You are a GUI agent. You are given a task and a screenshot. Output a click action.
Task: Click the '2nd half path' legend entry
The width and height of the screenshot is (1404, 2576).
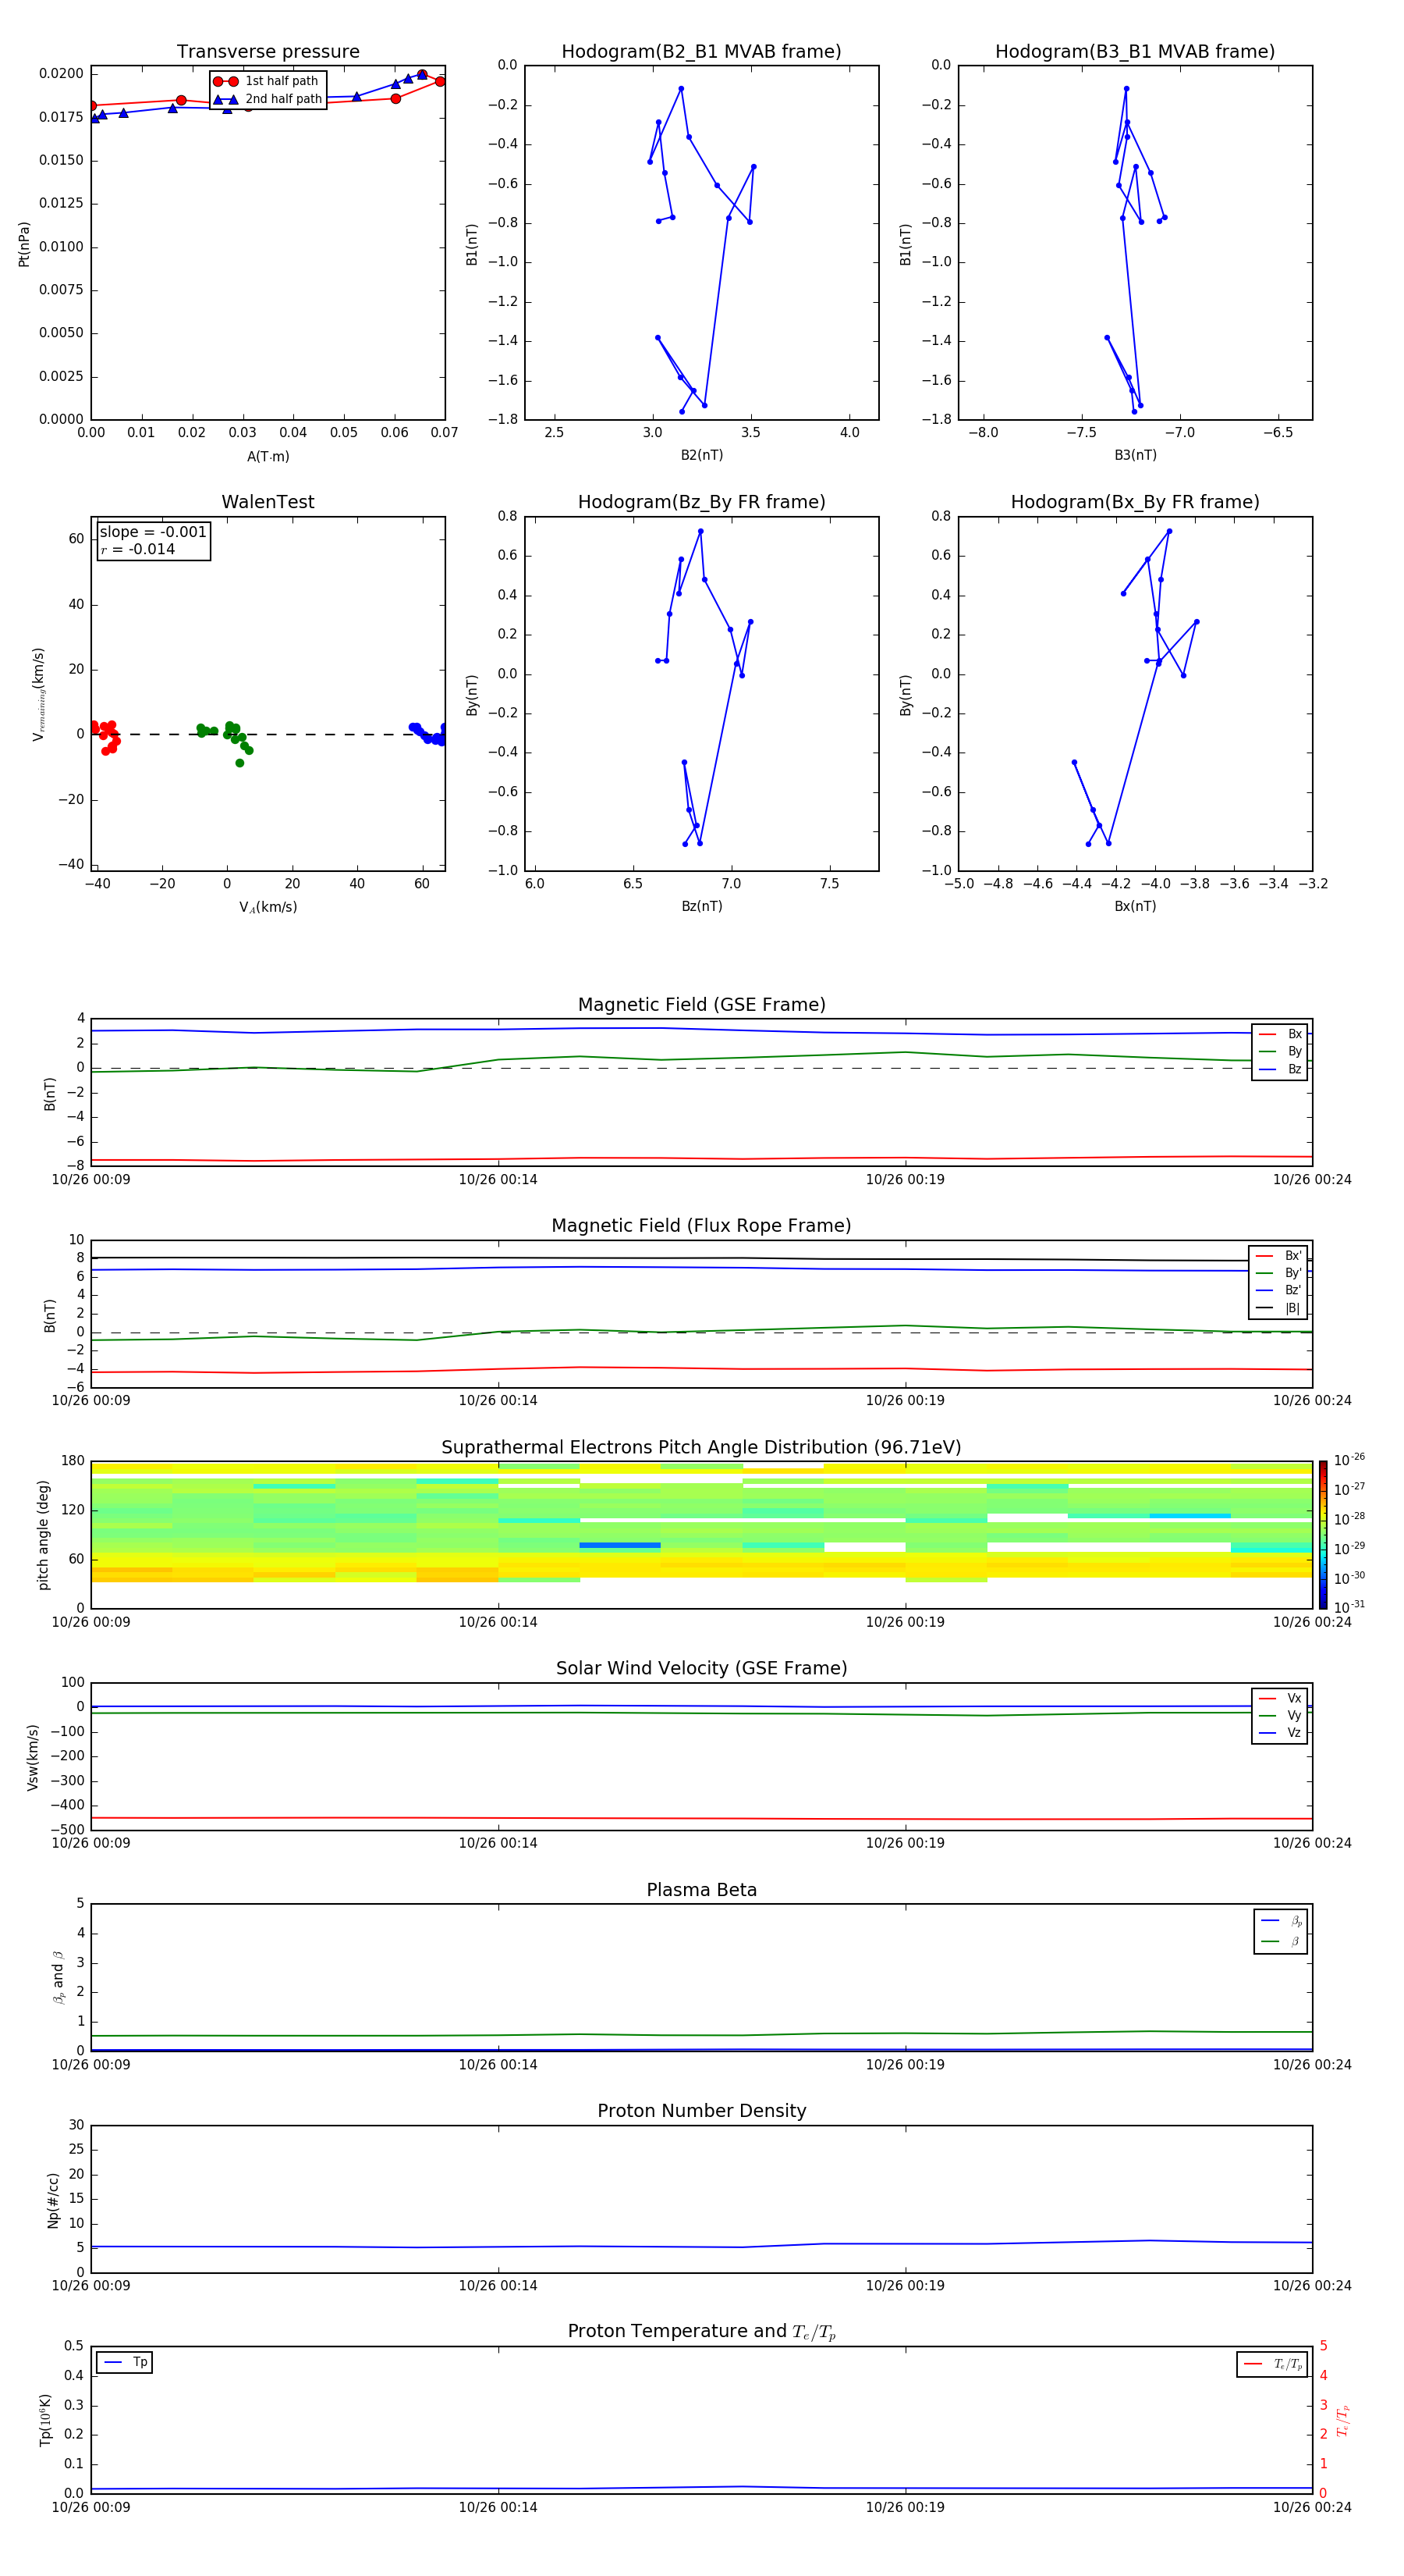click(x=267, y=99)
